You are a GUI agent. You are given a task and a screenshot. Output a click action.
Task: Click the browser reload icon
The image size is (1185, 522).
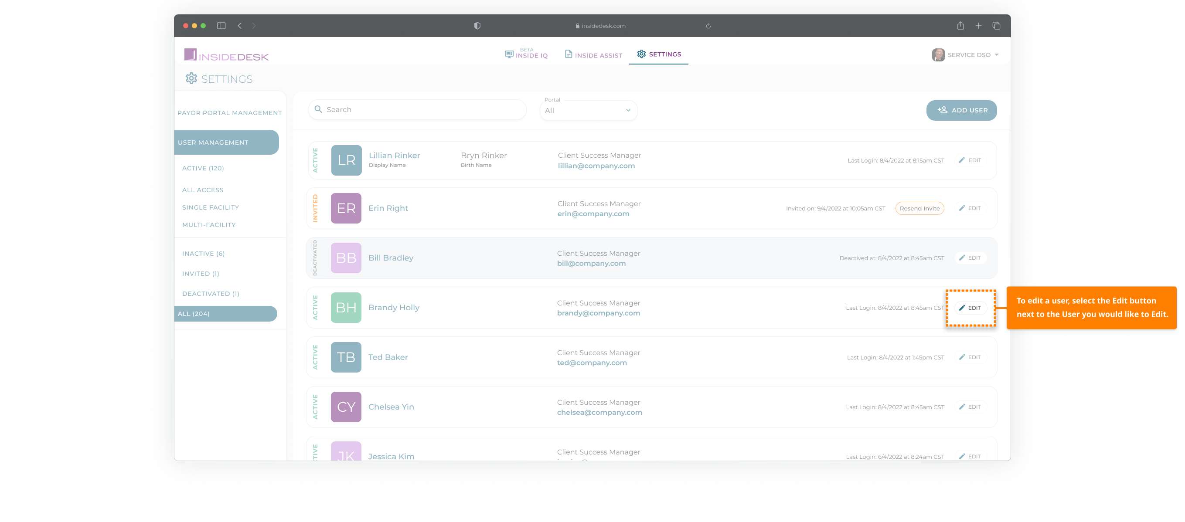(x=708, y=25)
